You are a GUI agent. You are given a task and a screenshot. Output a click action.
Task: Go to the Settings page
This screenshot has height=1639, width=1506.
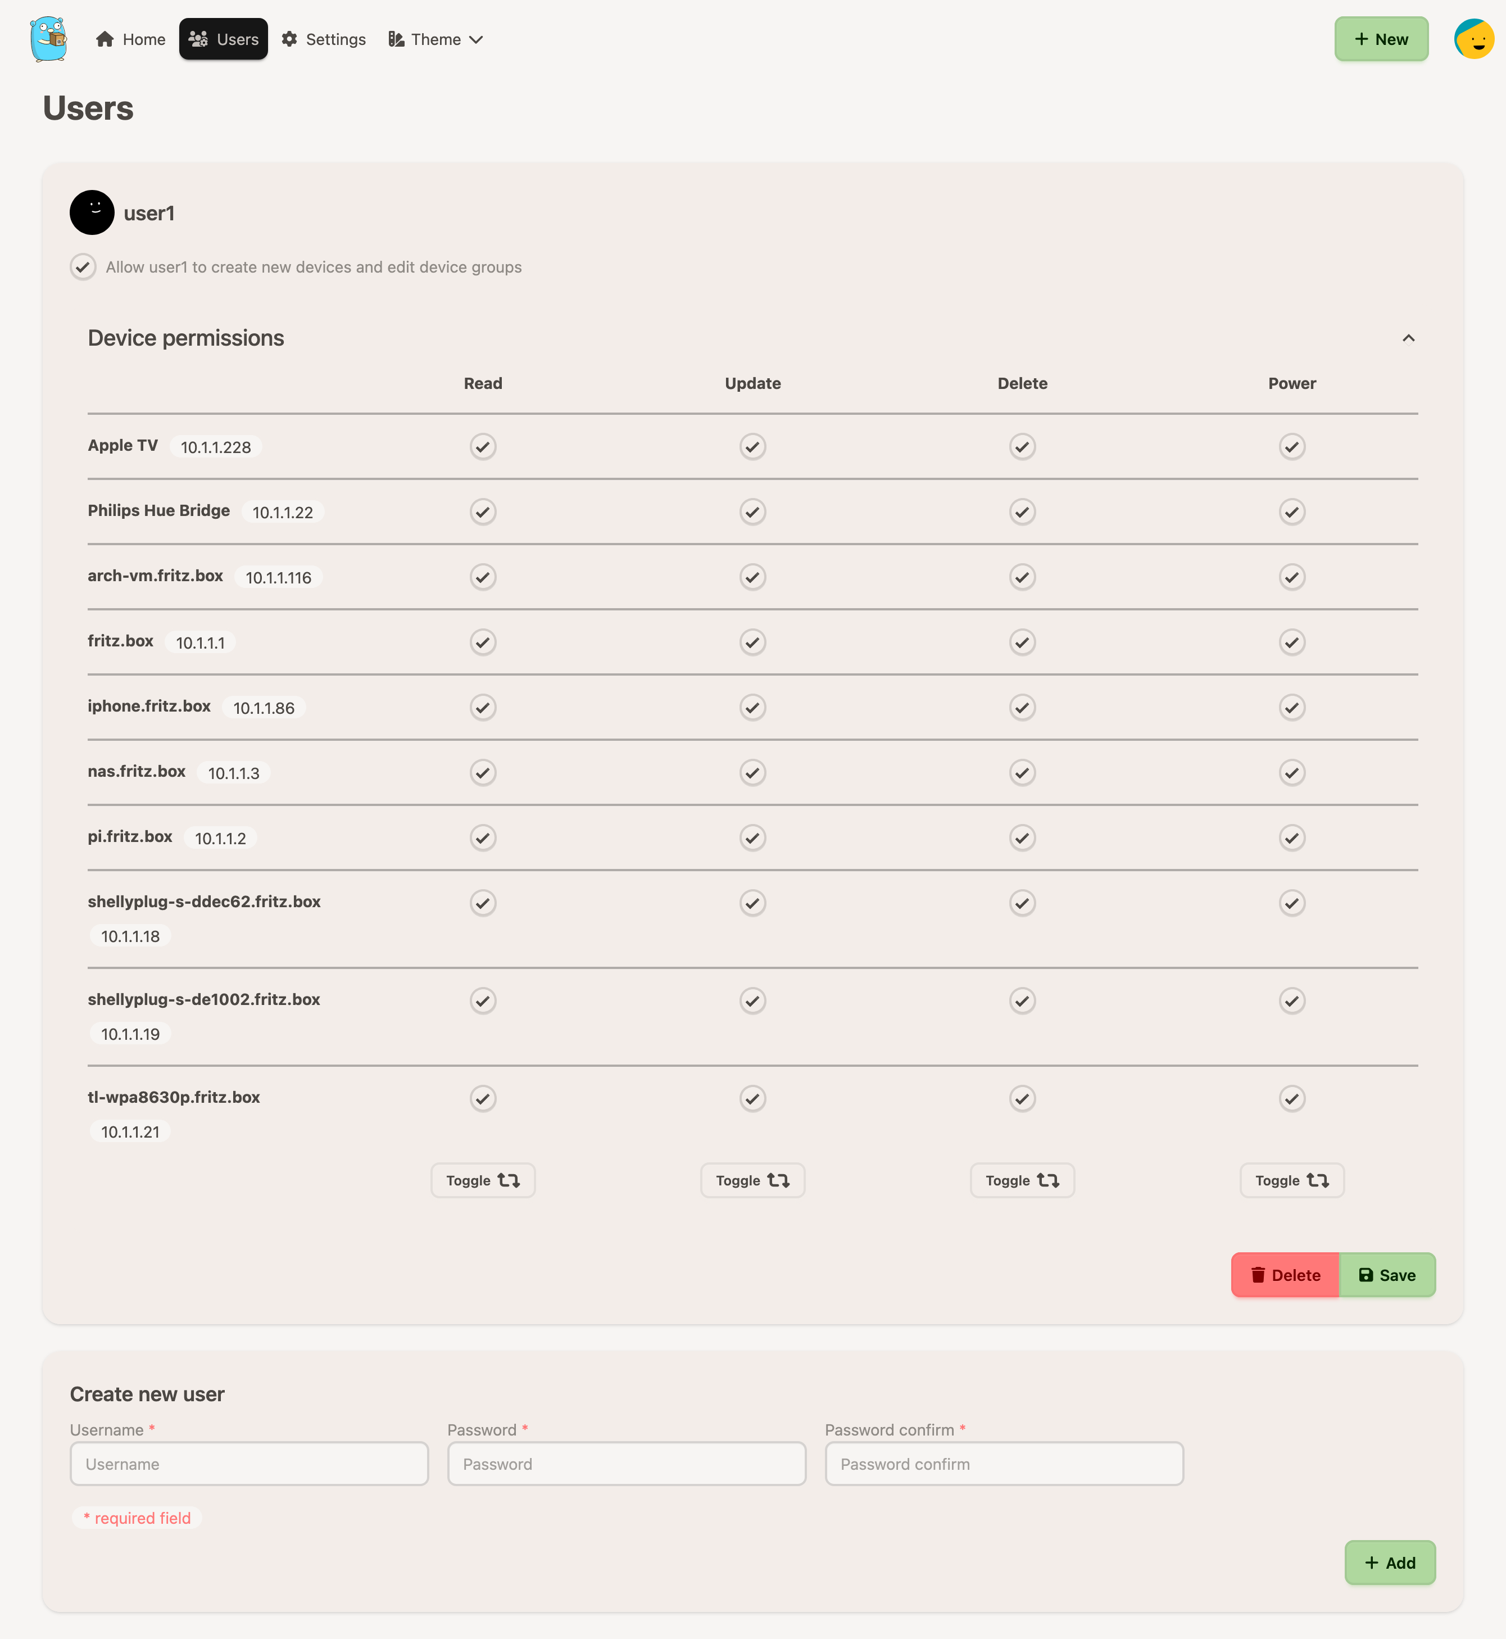[324, 39]
